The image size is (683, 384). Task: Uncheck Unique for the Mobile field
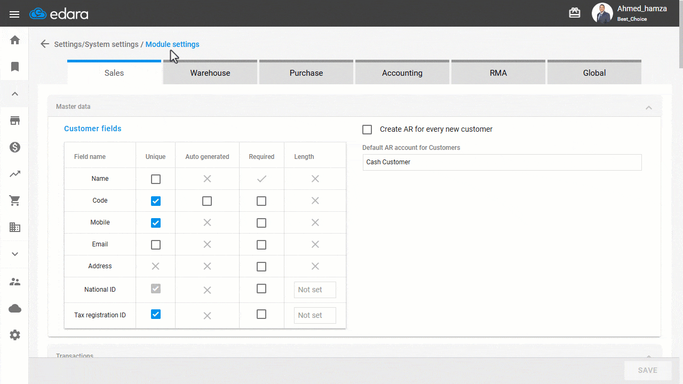click(x=156, y=223)
